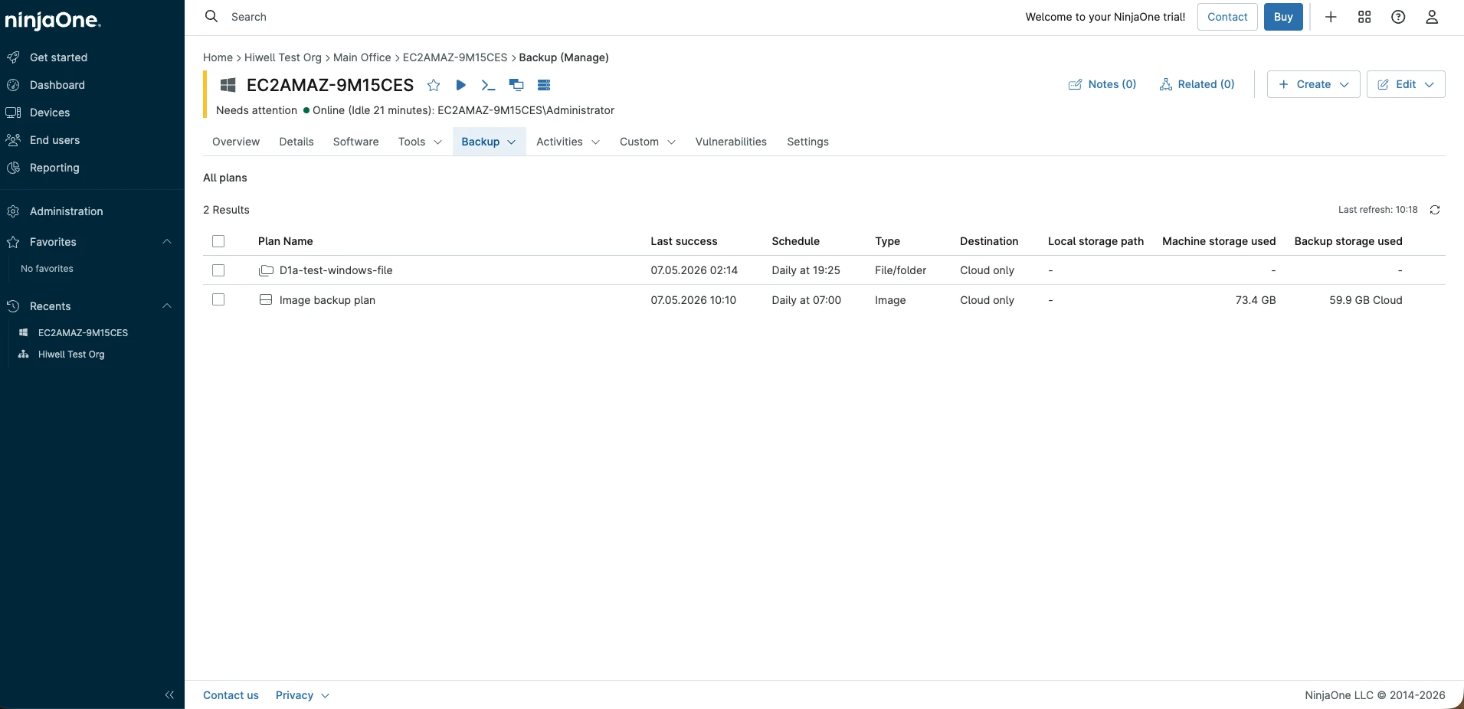Sort by the Last success column header
Viewport: 1464px width, 709px height.
pos(684,241)
